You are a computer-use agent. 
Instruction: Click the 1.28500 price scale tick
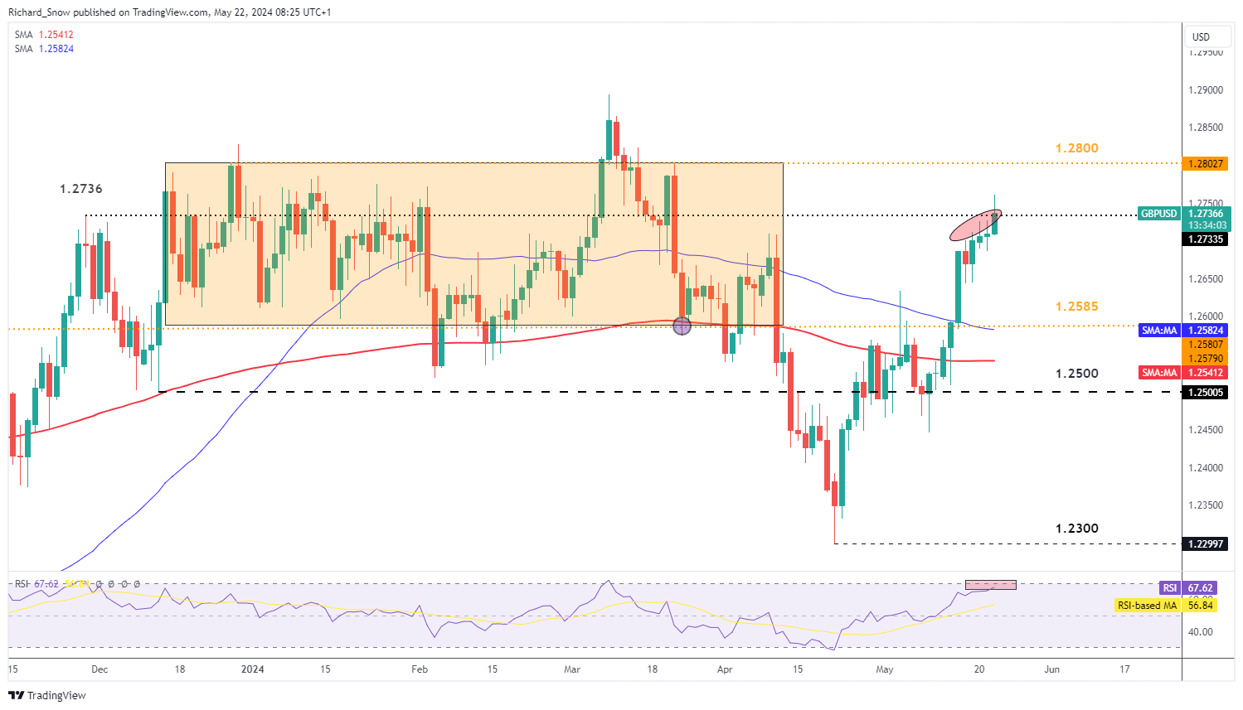coord(1207,128)
